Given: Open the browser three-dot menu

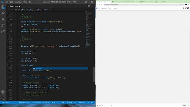Looking at the screenshot, I should (x=189, y=4).
